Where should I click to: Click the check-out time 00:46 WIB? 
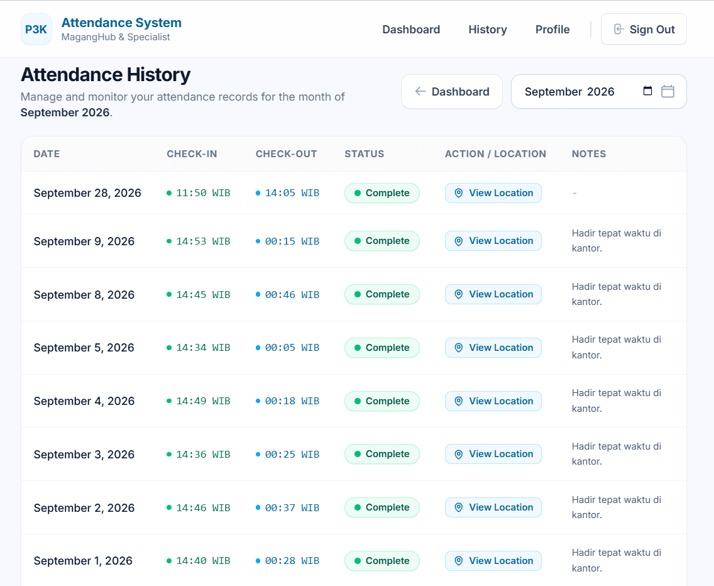click(x=288, y=295)
